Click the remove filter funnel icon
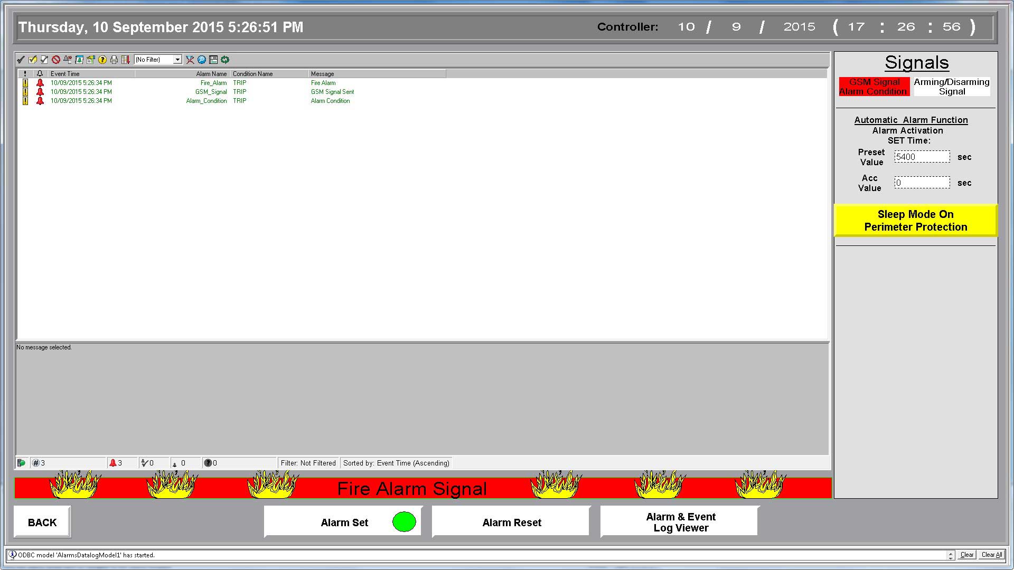Viewport: 1014px width, 570px height. pos(190,60)
